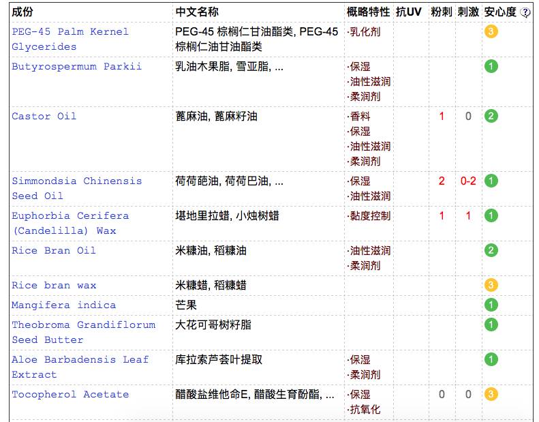Click safety rating badge for Rice bran wax
The image size is (539, 422).
pos(491,285)
